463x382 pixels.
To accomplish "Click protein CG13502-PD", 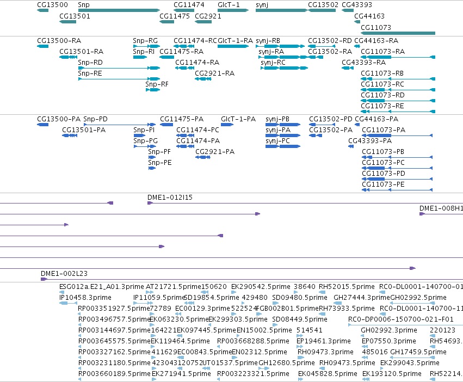I will [x=322, y=125].
